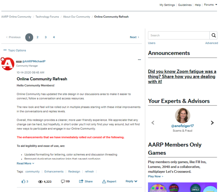This screenshot has height=192, width=220.
Task: Open the Reply dropdown arrow
Action: click(x=136, y=181)
